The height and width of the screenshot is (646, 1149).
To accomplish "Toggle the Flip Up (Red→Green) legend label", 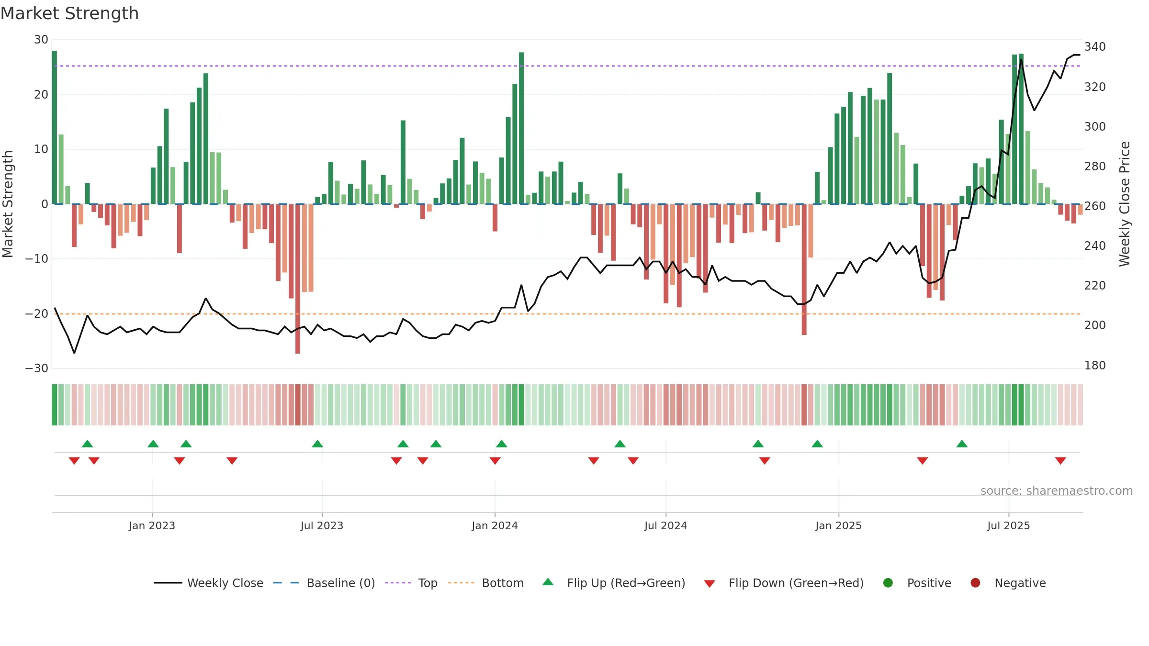I will 626,583.
